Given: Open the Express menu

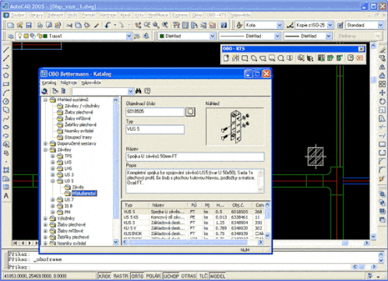Looking at the screenshot, I should (x=180, y=15).
